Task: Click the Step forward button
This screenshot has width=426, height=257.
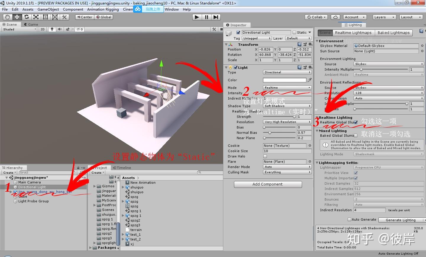Action: point(216,17)
